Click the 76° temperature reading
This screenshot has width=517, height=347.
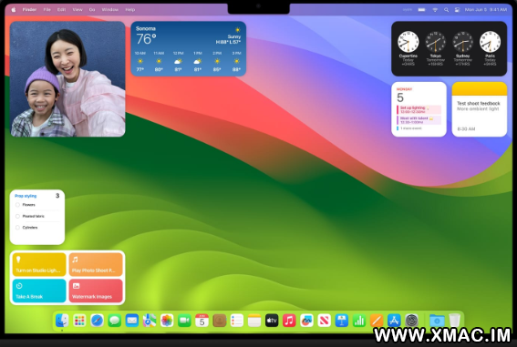click(146, 39)
